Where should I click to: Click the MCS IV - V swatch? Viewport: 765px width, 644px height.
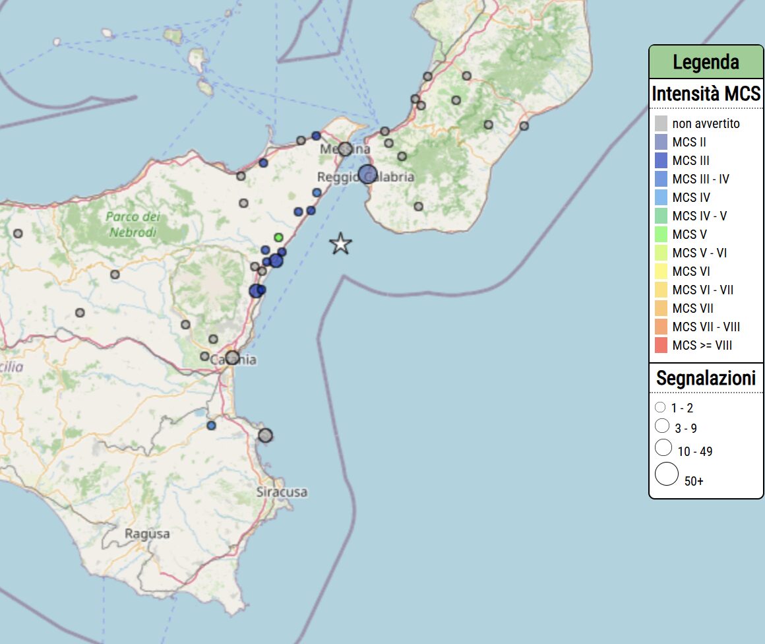pos(661,216)
